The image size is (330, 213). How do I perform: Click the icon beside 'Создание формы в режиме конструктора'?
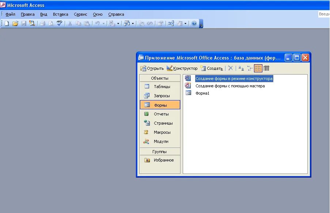tap(188, 78)
